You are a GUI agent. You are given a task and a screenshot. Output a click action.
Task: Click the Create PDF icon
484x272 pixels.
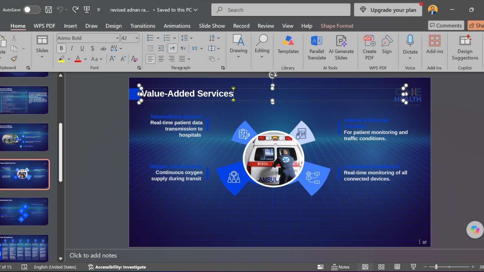[369, 48]
